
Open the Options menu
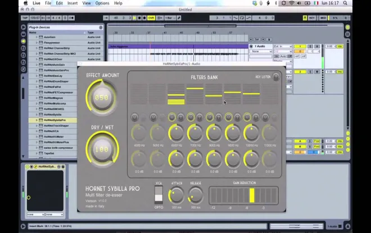102,3
